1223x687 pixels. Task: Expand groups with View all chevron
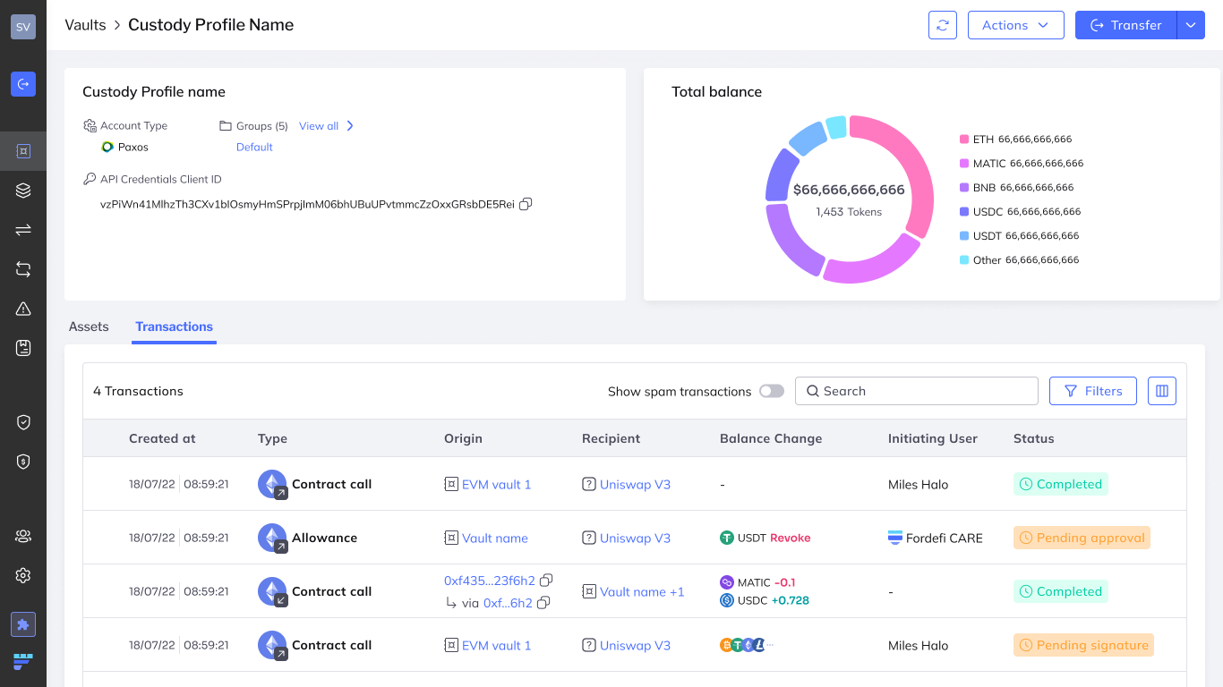(x=350, y=126)
